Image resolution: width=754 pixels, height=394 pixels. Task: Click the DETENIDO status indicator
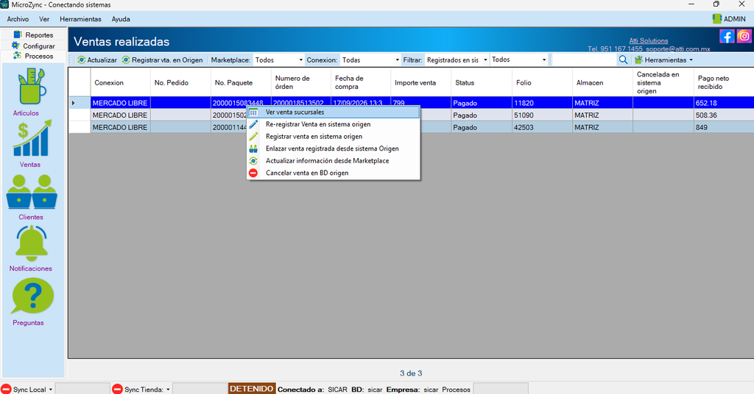click(x=252, y=389)
